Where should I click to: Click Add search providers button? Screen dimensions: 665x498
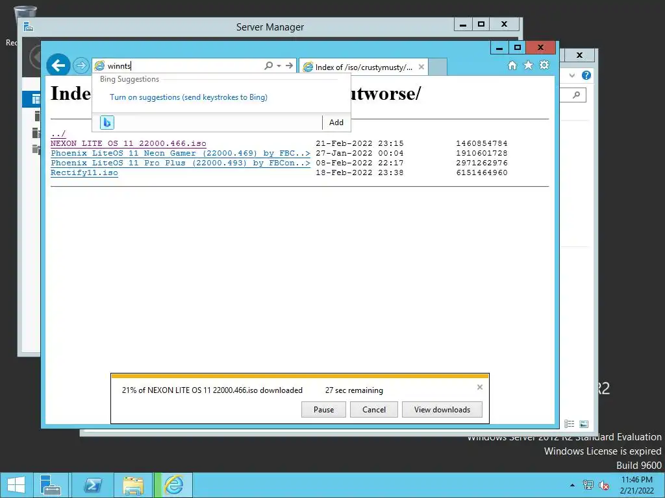point(336,123)
